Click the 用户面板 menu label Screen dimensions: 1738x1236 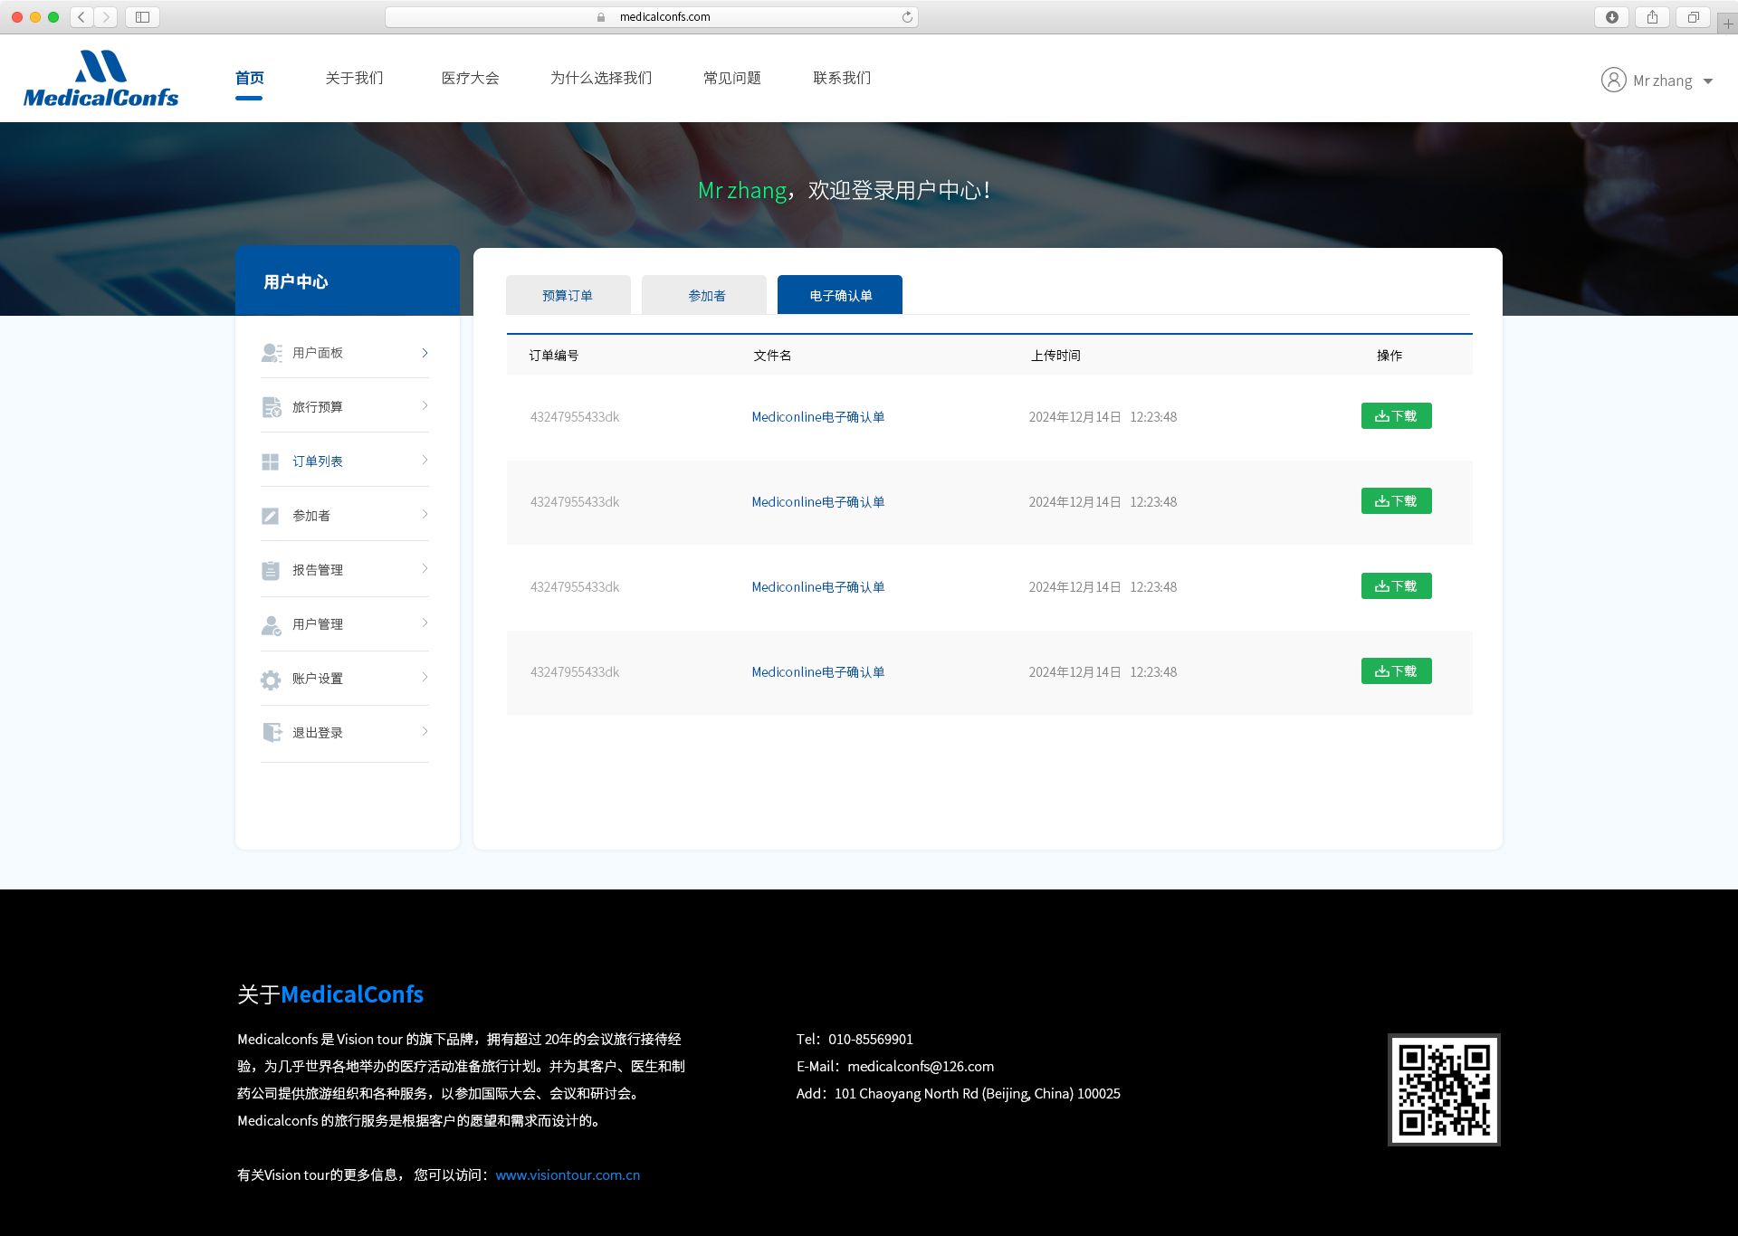click(x=318, y=353)
